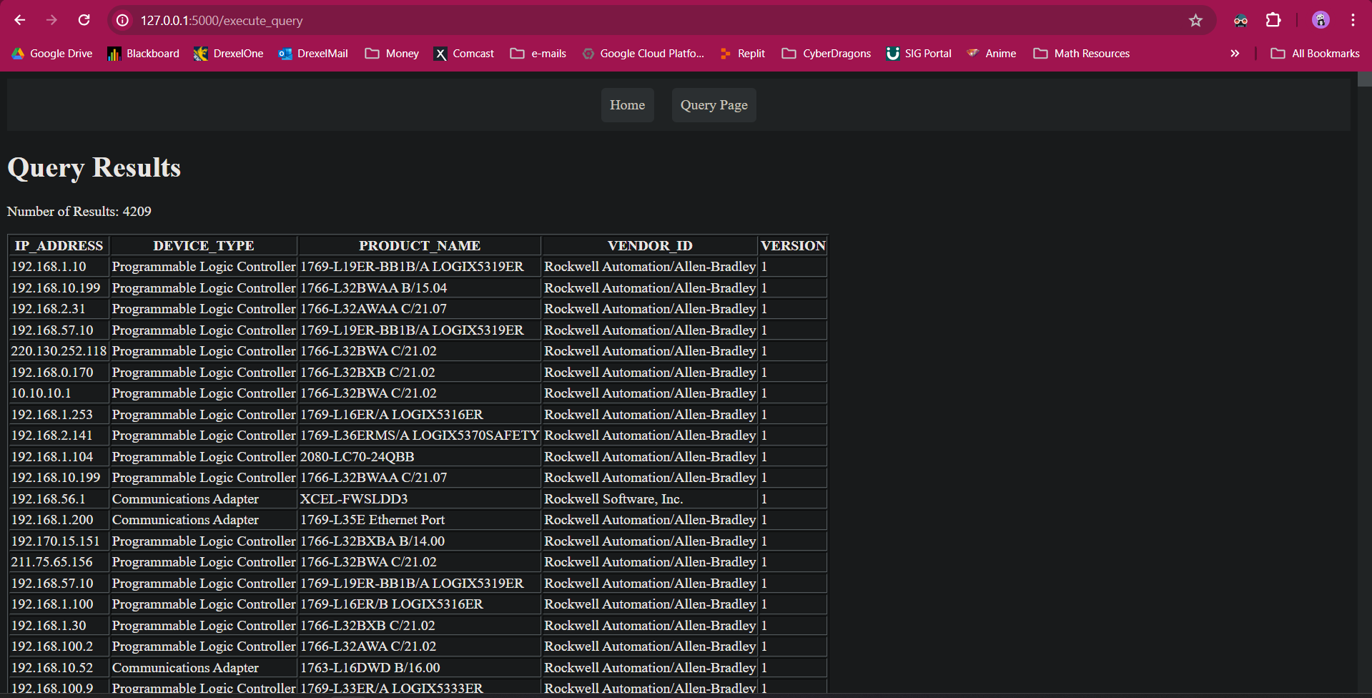Click the VENDOR_ID column header
This screenshot has width=1372, height=698.
[650, 246]
